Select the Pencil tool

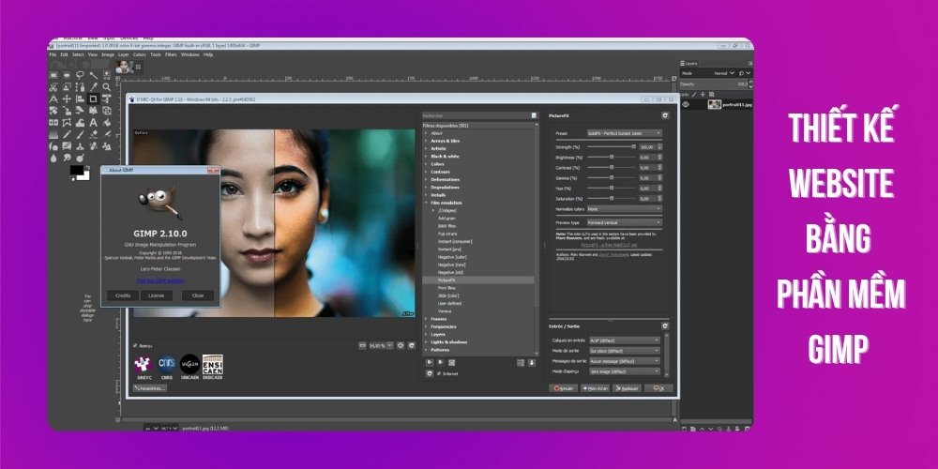67,134
